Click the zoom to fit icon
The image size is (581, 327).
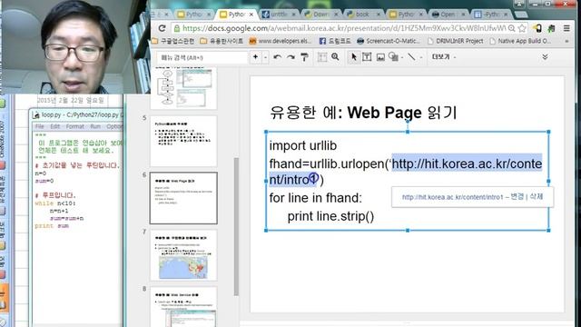pos(322,57)
